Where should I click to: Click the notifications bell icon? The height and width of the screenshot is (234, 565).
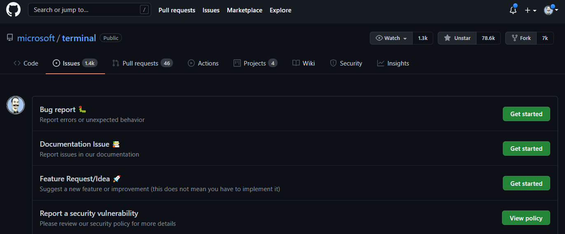pyautogui.click(x=513, y=10)
